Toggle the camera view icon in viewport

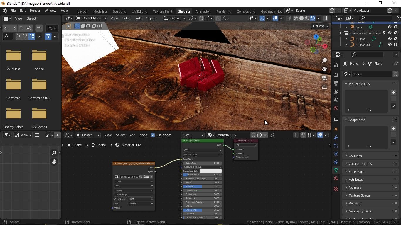pyautogui.click(x=324, y=78)
